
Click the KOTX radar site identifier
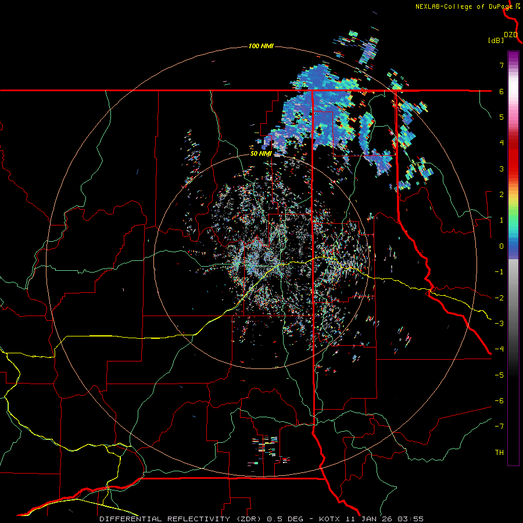pyautogui.click(x=329, y=519)
